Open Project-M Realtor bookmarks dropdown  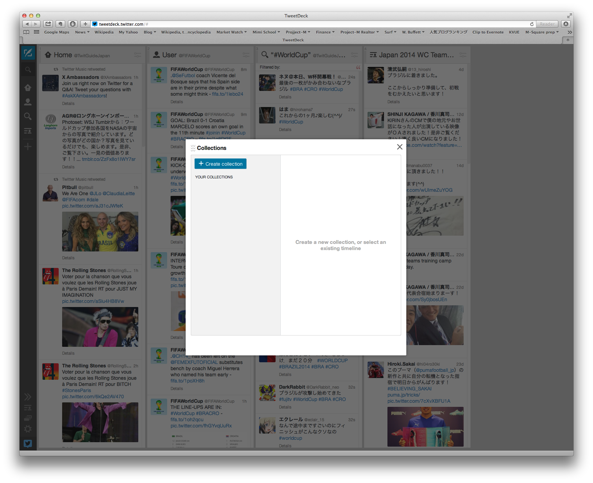tap(359, 32)
